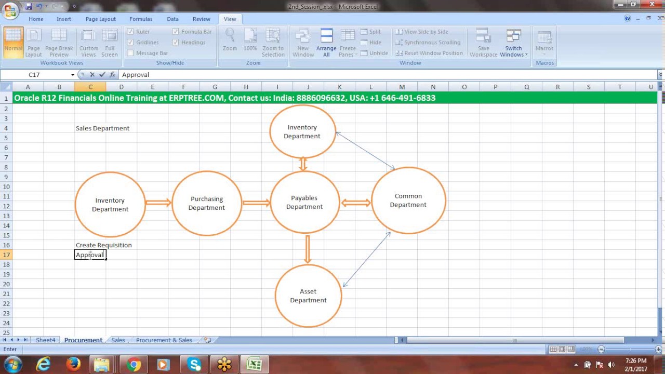This screenshot has height=374, width=665.
Task: Select column header H
Action: coord(246,87)
